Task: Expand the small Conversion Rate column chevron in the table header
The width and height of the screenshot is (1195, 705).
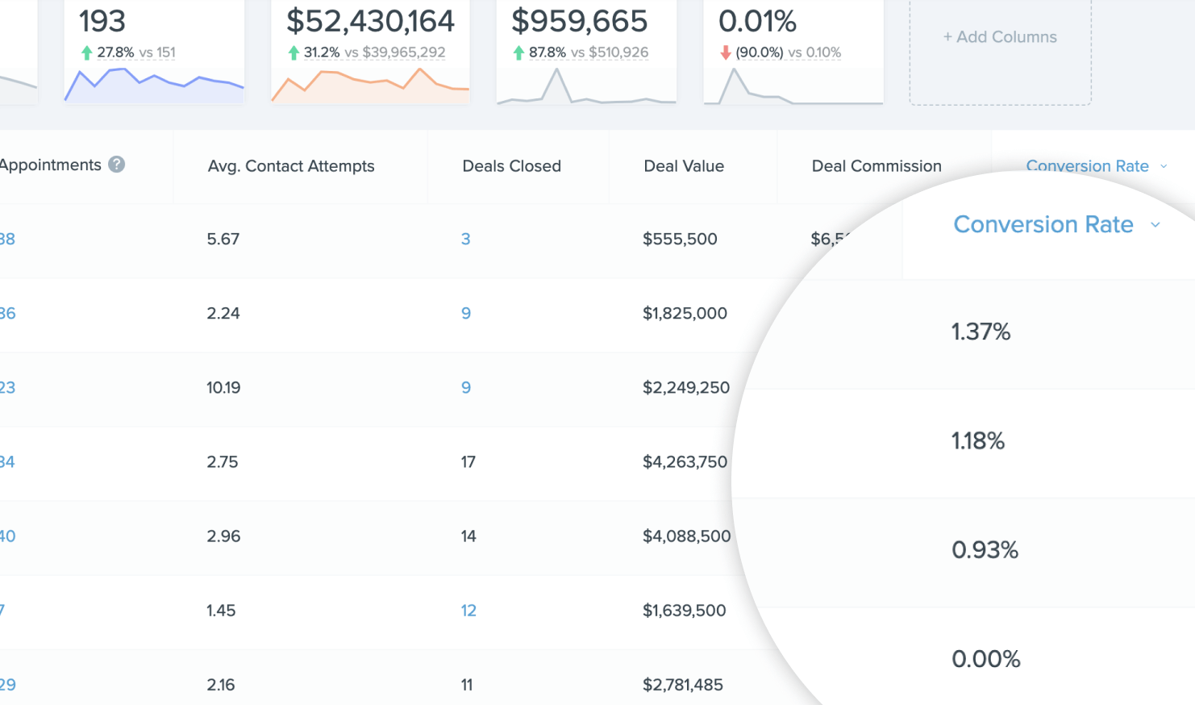Action: coord(1164,166)
